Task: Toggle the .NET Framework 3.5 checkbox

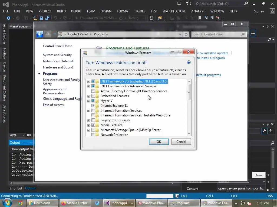Action: 93,81
